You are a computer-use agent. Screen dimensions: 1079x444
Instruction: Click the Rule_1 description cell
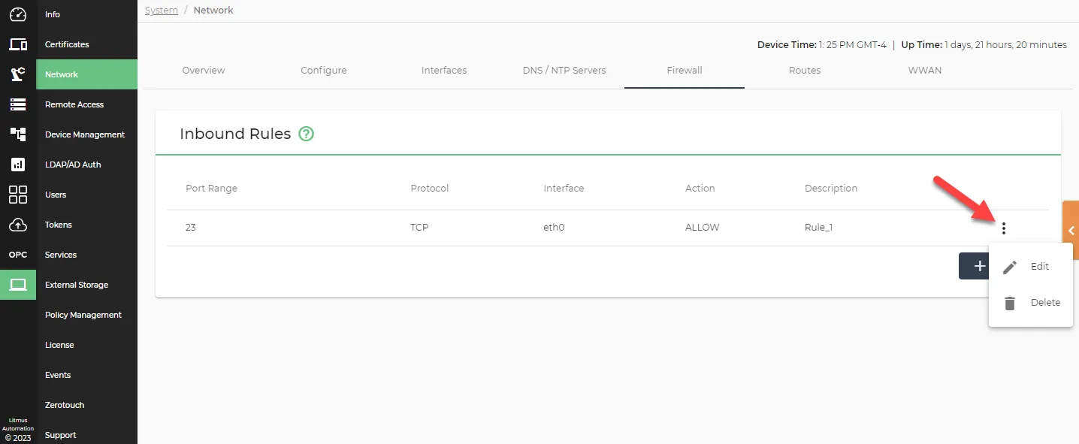click(818, 228)
